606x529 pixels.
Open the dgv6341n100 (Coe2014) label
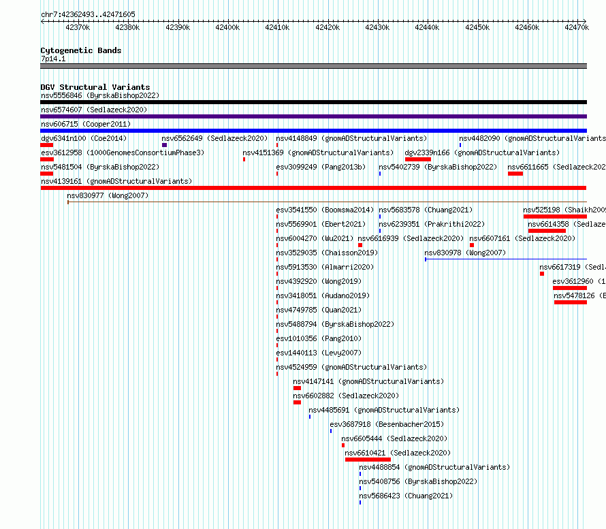[84, 138]
